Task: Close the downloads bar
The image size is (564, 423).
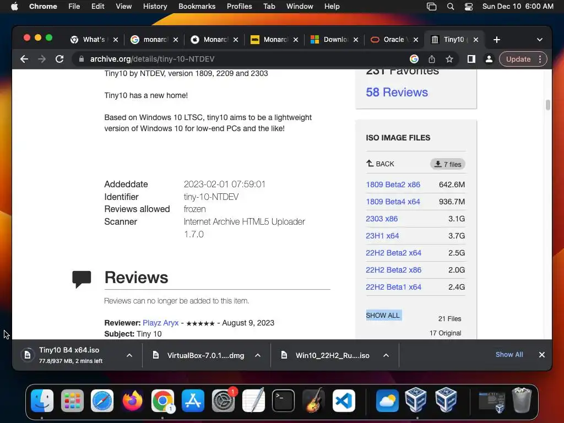Action: (542, 355)
